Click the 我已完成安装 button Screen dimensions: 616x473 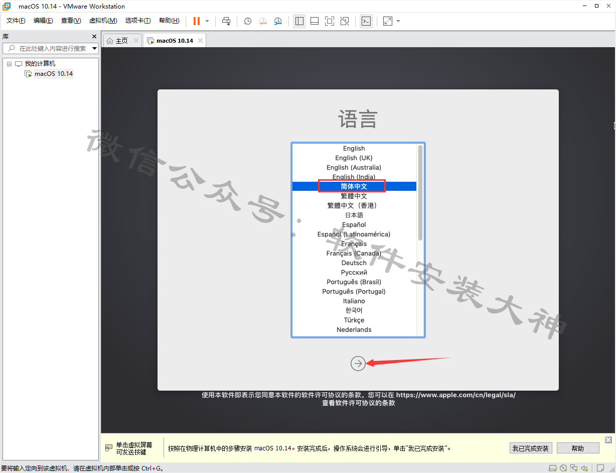[x=531, y=448]
